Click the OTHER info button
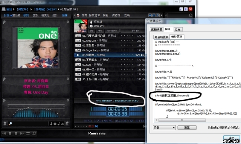 135,31
